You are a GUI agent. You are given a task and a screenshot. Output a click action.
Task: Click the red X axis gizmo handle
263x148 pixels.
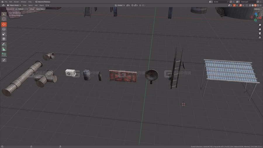[260, 18]
